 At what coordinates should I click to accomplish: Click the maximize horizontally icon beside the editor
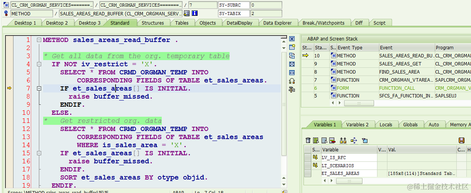click(292, 72)
